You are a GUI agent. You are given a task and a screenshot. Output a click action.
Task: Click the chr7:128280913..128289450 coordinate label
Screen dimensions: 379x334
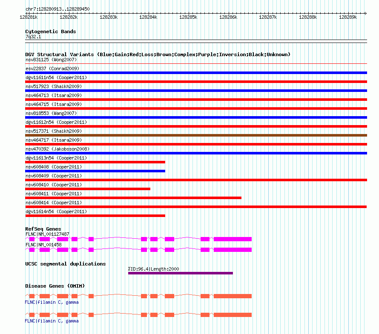[x=57, y=9]
